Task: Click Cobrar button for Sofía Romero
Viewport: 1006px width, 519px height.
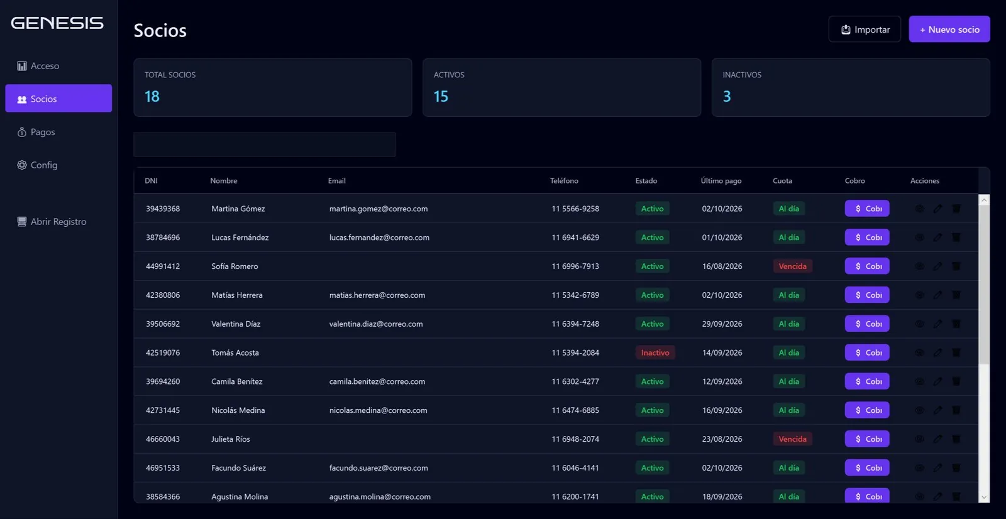Action: 867,266
